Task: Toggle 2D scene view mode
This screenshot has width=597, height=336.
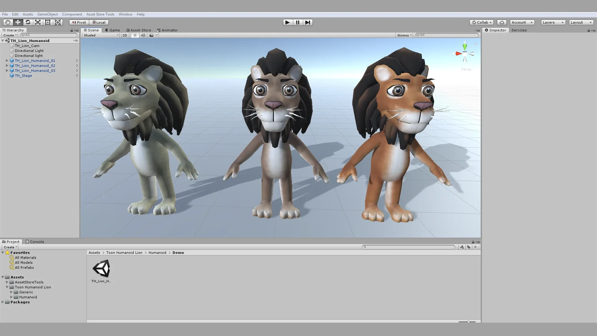Action: pos(125,35)
